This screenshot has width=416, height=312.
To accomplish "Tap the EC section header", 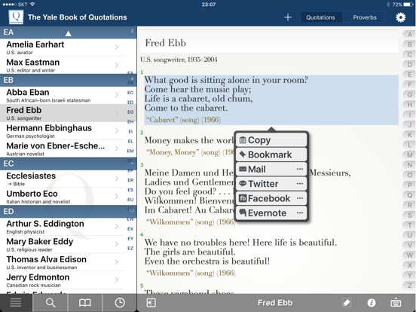I will pos(68,164).
